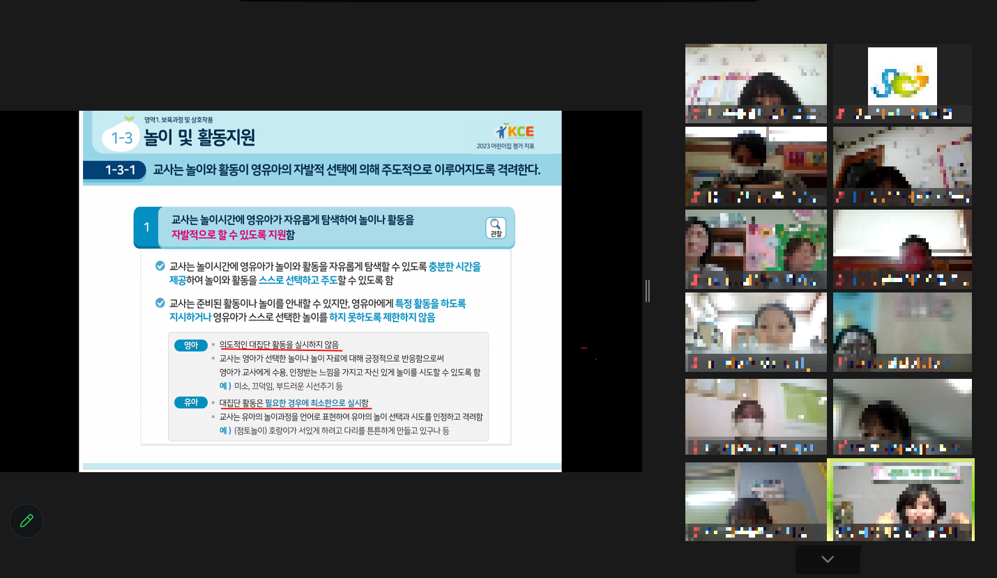Viewport: 997px width, 578px height.
Task: Select the 영아 label pill
Action: tap(191, 345)
